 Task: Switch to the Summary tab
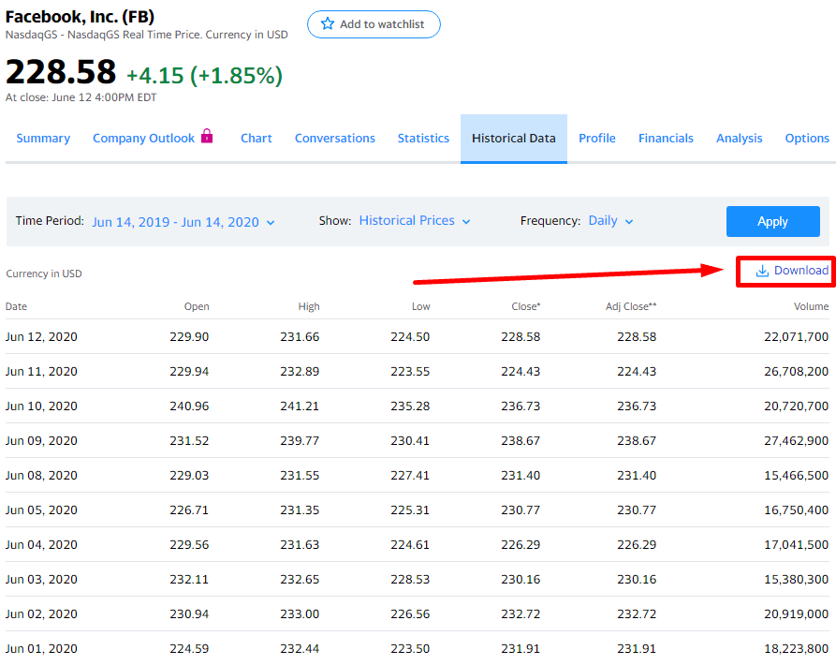point(43,139)
